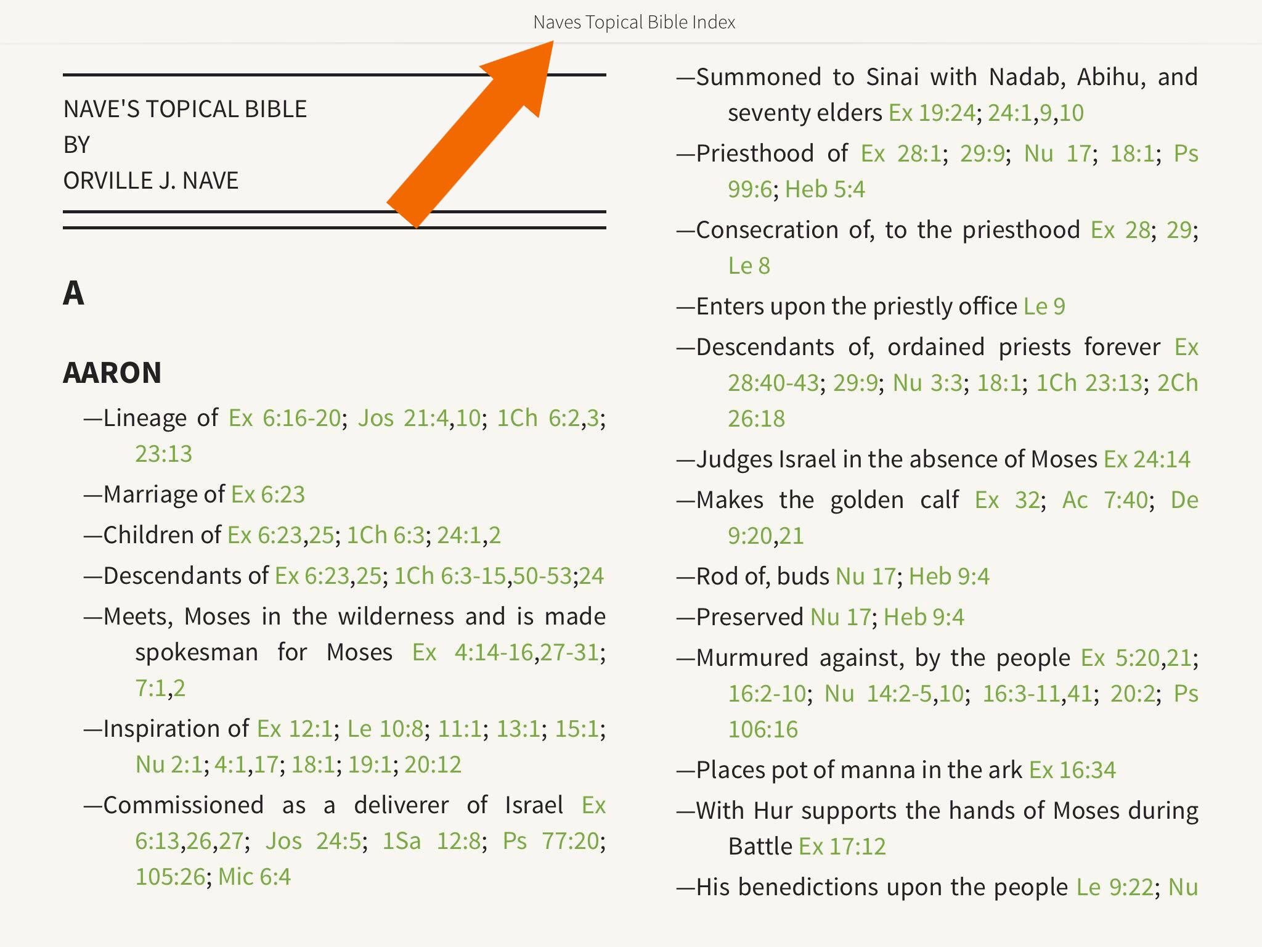
Task: Follow the Jos 21:4 verse link
Action: (403, 419)
